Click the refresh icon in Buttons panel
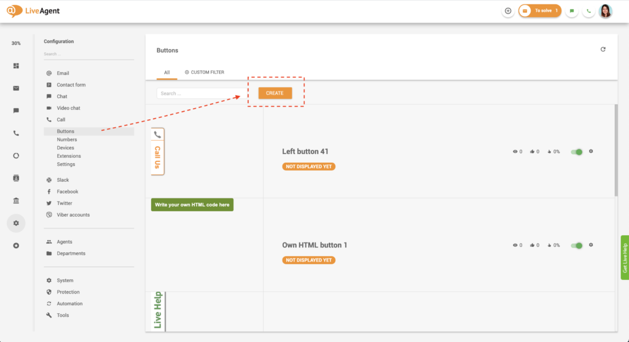 [603, 50]
